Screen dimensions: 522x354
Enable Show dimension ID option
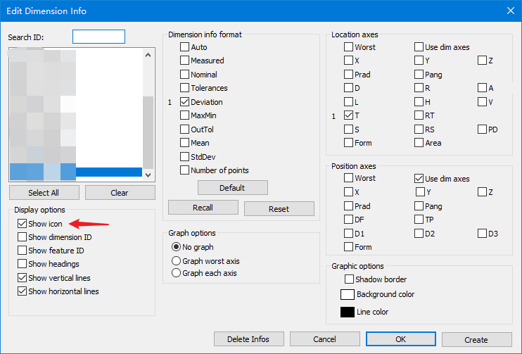[23, 236]
